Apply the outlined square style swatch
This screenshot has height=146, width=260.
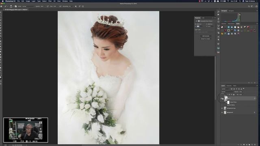point(228,30)
